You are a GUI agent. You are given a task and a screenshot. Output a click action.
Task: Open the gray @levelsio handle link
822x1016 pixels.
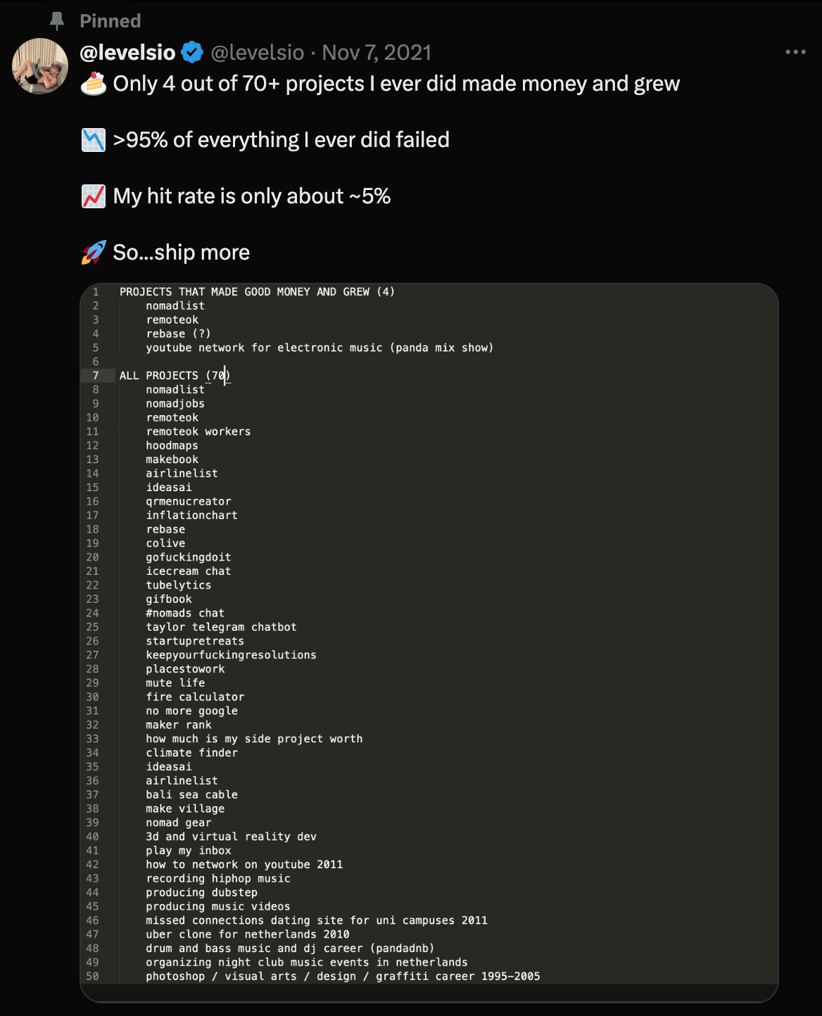[258, 53]
